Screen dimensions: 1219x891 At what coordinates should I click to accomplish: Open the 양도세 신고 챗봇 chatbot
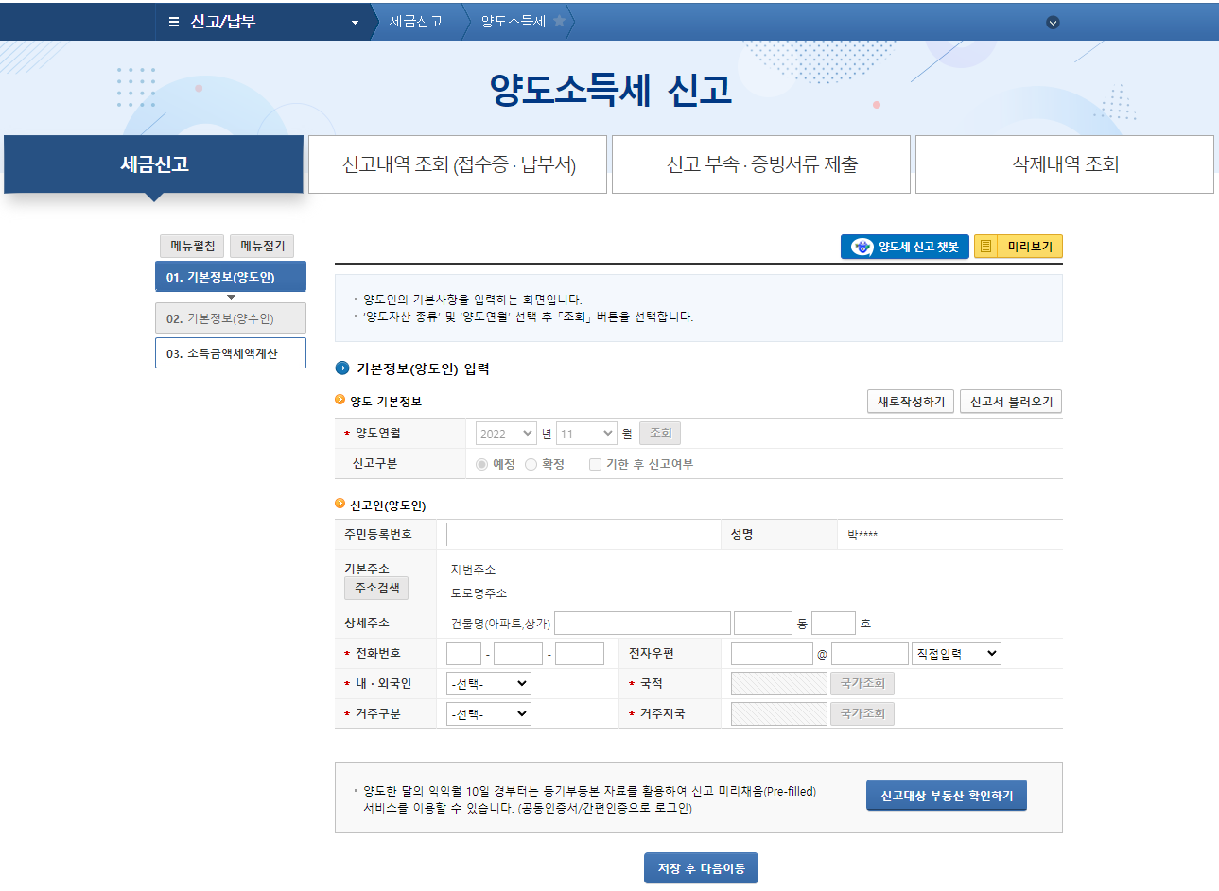click(x=904, y=247)
